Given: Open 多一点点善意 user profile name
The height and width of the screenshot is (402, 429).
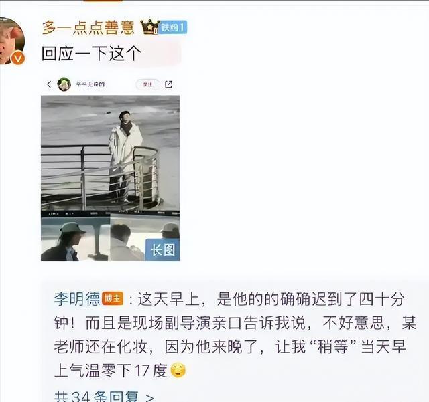Looking at the screenshot, I should [x=88, y=27].
